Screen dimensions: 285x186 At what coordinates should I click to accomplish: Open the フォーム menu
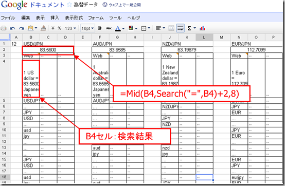(96, 18)
